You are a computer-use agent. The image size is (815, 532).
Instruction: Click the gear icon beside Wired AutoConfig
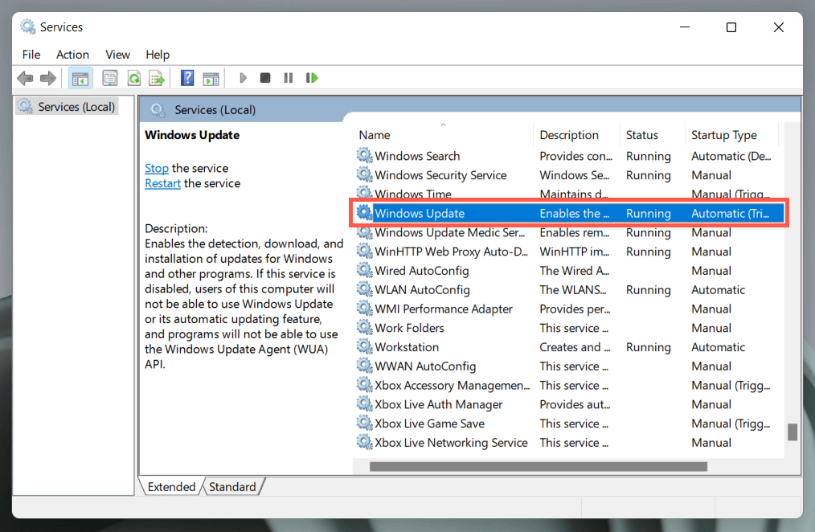click(x=364, y=270)
